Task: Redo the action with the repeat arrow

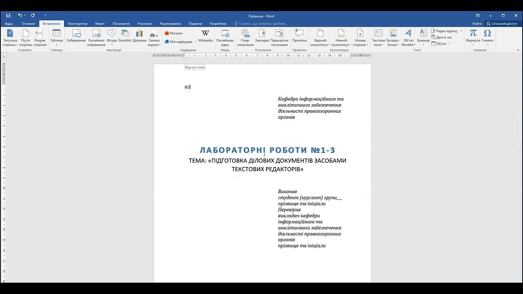Action: (x=33, y=16)
